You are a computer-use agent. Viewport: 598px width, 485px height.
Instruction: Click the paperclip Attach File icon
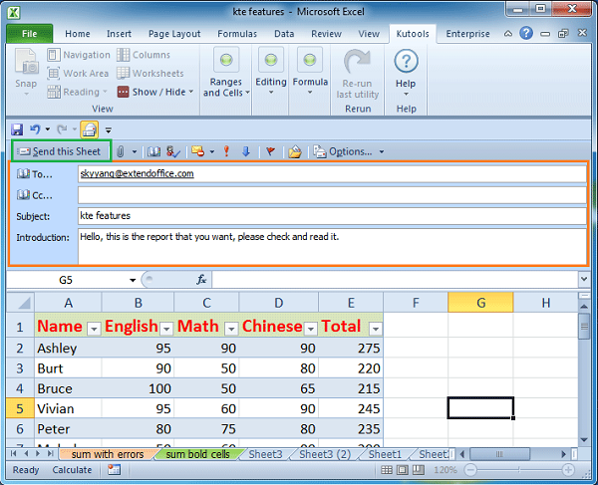pyautogui.click(x=121, y=151)
